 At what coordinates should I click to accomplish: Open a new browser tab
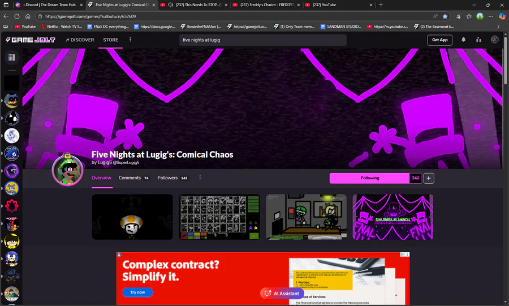tap(381, 5)
